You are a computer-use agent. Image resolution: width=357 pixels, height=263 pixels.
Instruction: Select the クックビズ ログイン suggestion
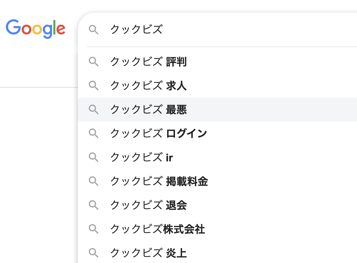point(158,133)
